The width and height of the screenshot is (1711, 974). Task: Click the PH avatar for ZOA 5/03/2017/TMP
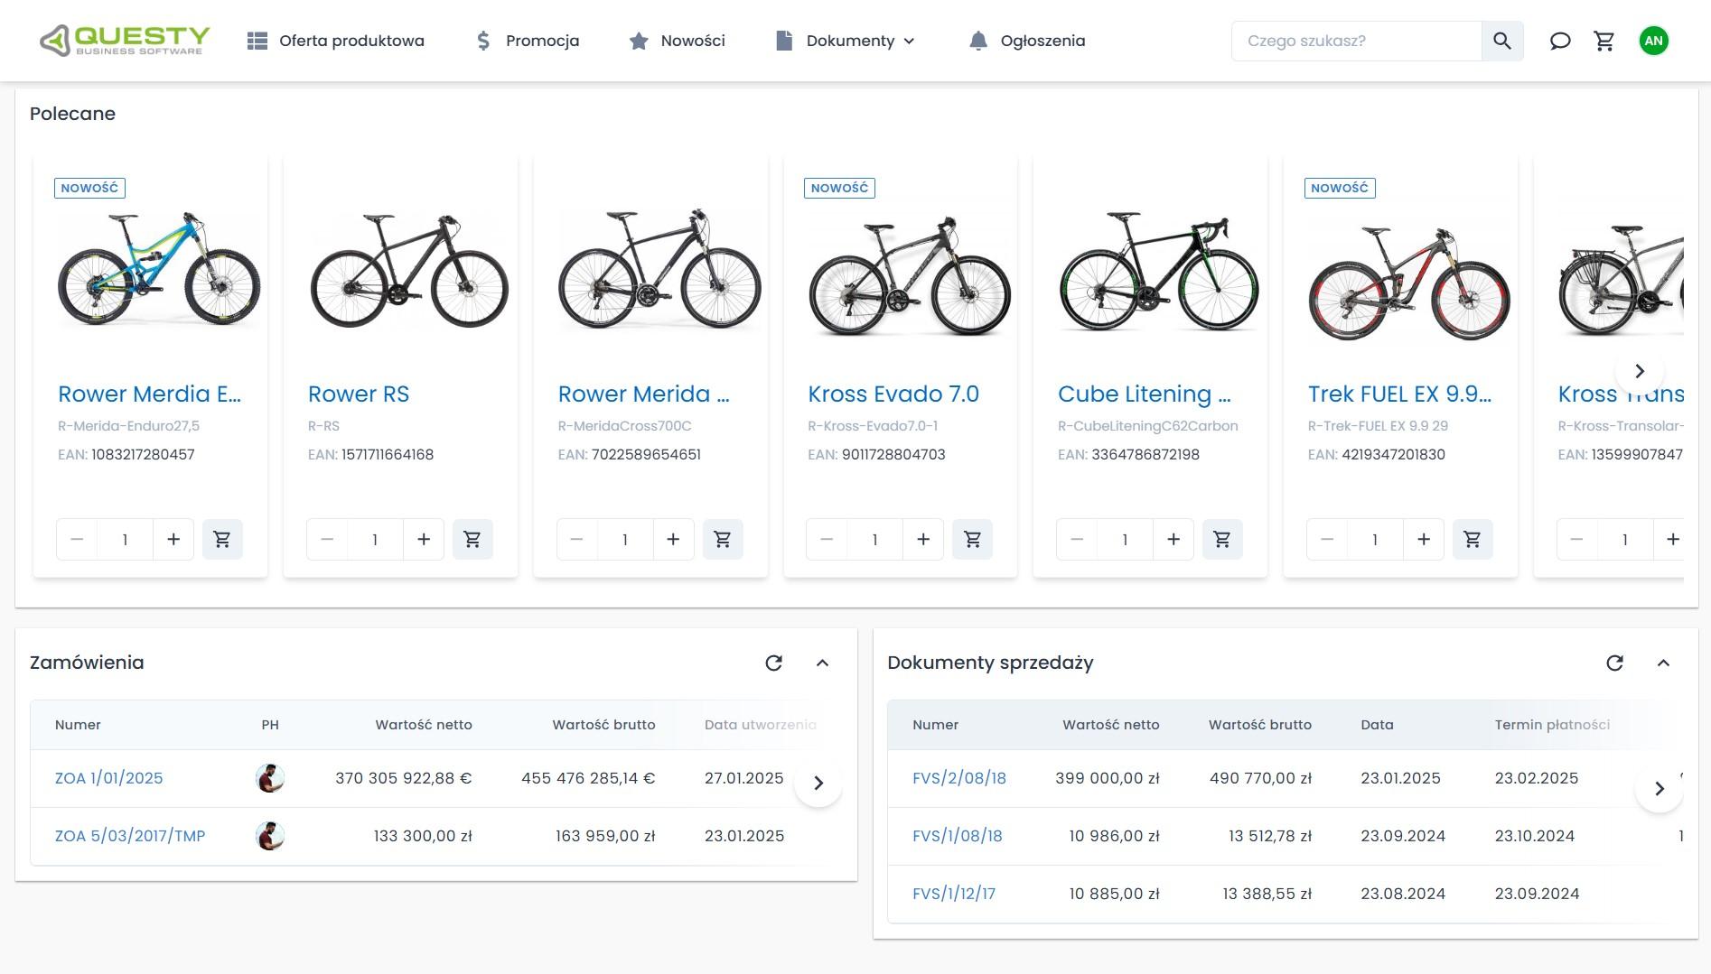270,836
